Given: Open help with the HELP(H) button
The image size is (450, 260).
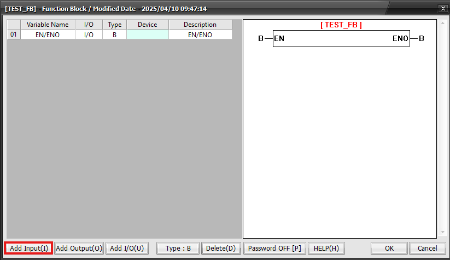Looking at the screenshot, I should (x=326, y=248).
